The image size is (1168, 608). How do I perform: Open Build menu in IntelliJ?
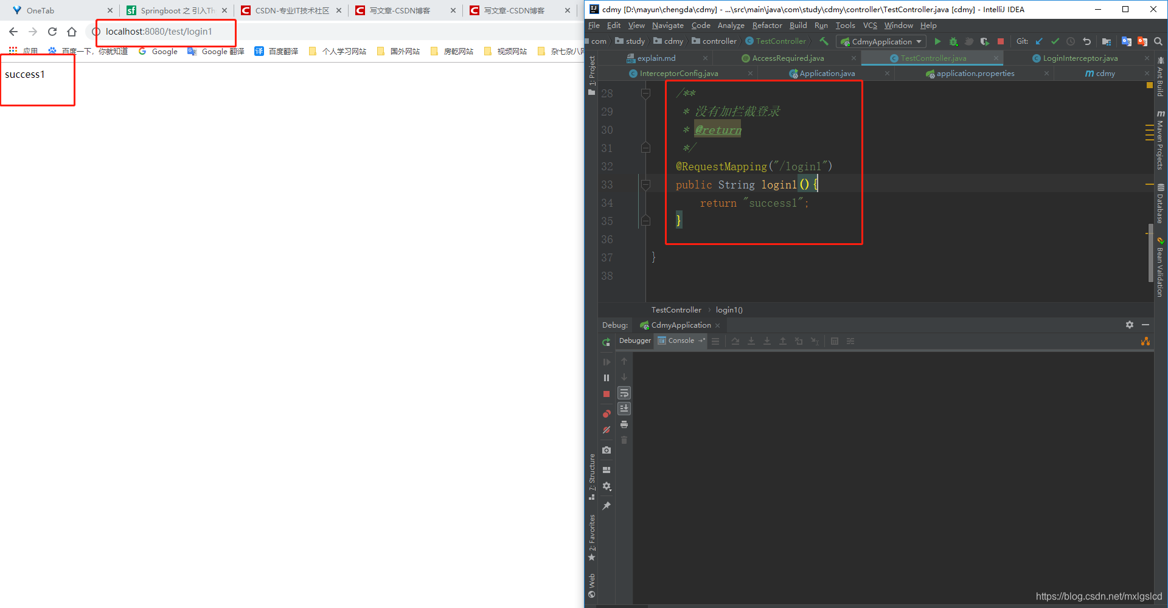point(798,25)
